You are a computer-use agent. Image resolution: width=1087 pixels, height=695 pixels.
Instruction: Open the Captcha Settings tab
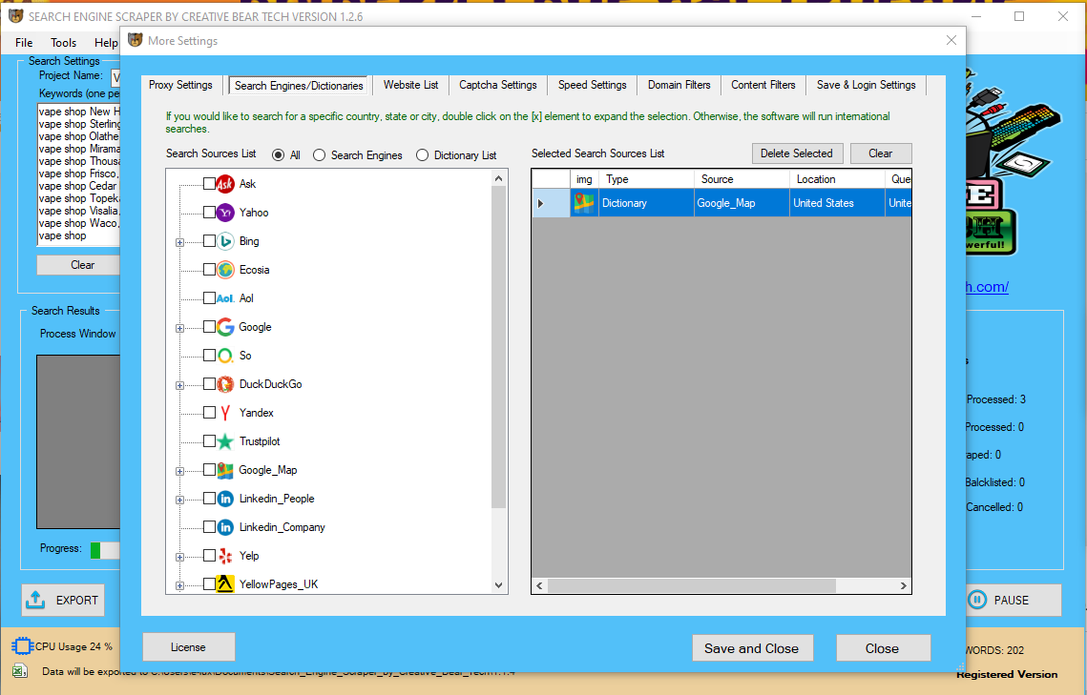(x=498, y=85)
